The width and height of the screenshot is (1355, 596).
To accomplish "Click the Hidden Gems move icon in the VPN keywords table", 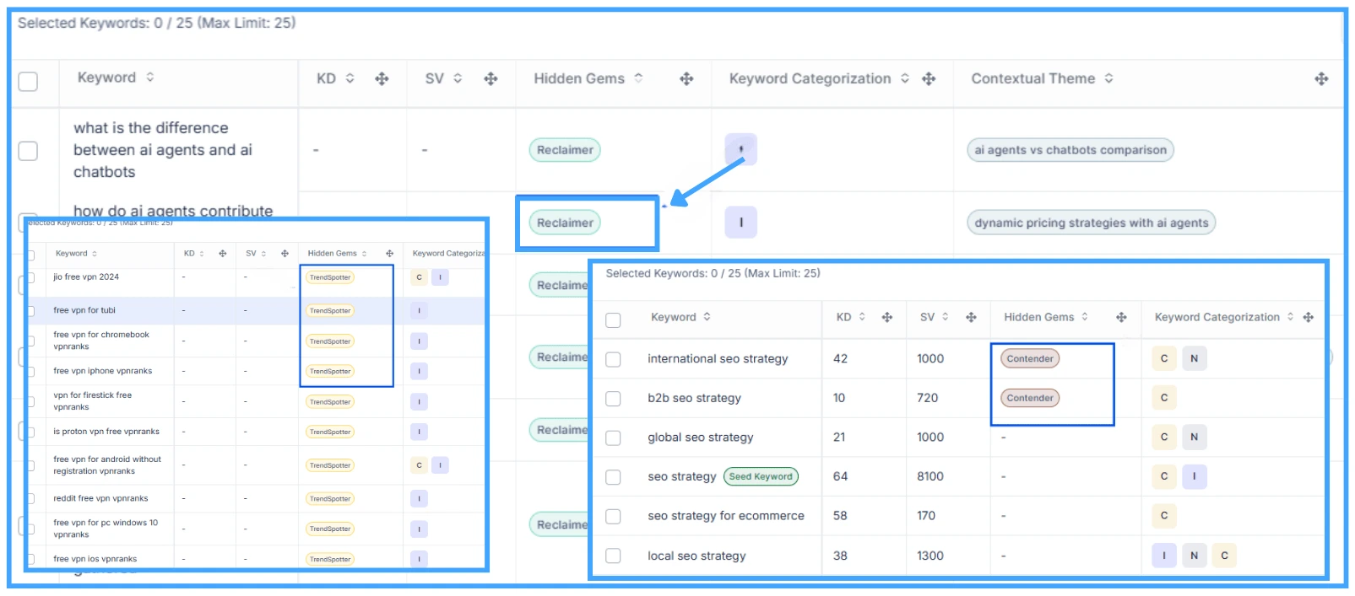I will coord(389,253).
